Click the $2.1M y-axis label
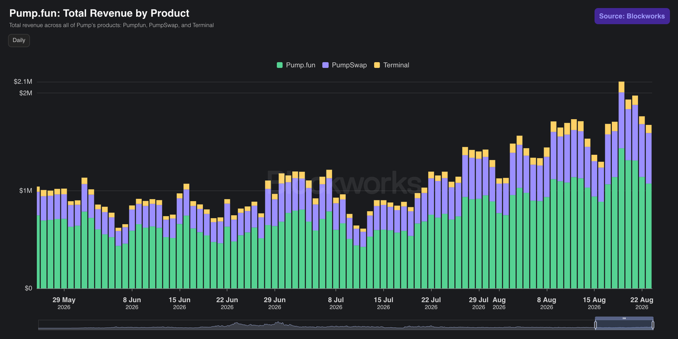678x339 pixels. tap(23, 82)
